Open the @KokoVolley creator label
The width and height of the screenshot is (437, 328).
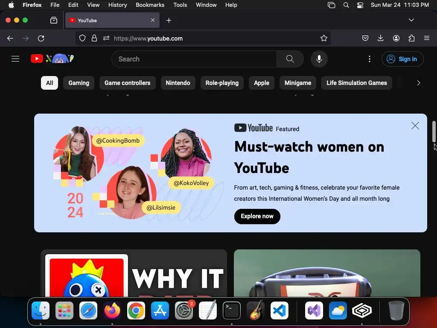click(191, 183)
